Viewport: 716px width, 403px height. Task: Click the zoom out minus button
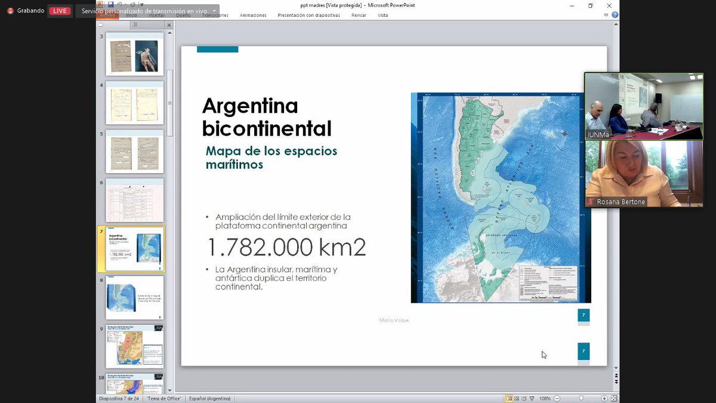tap(557, 398)
